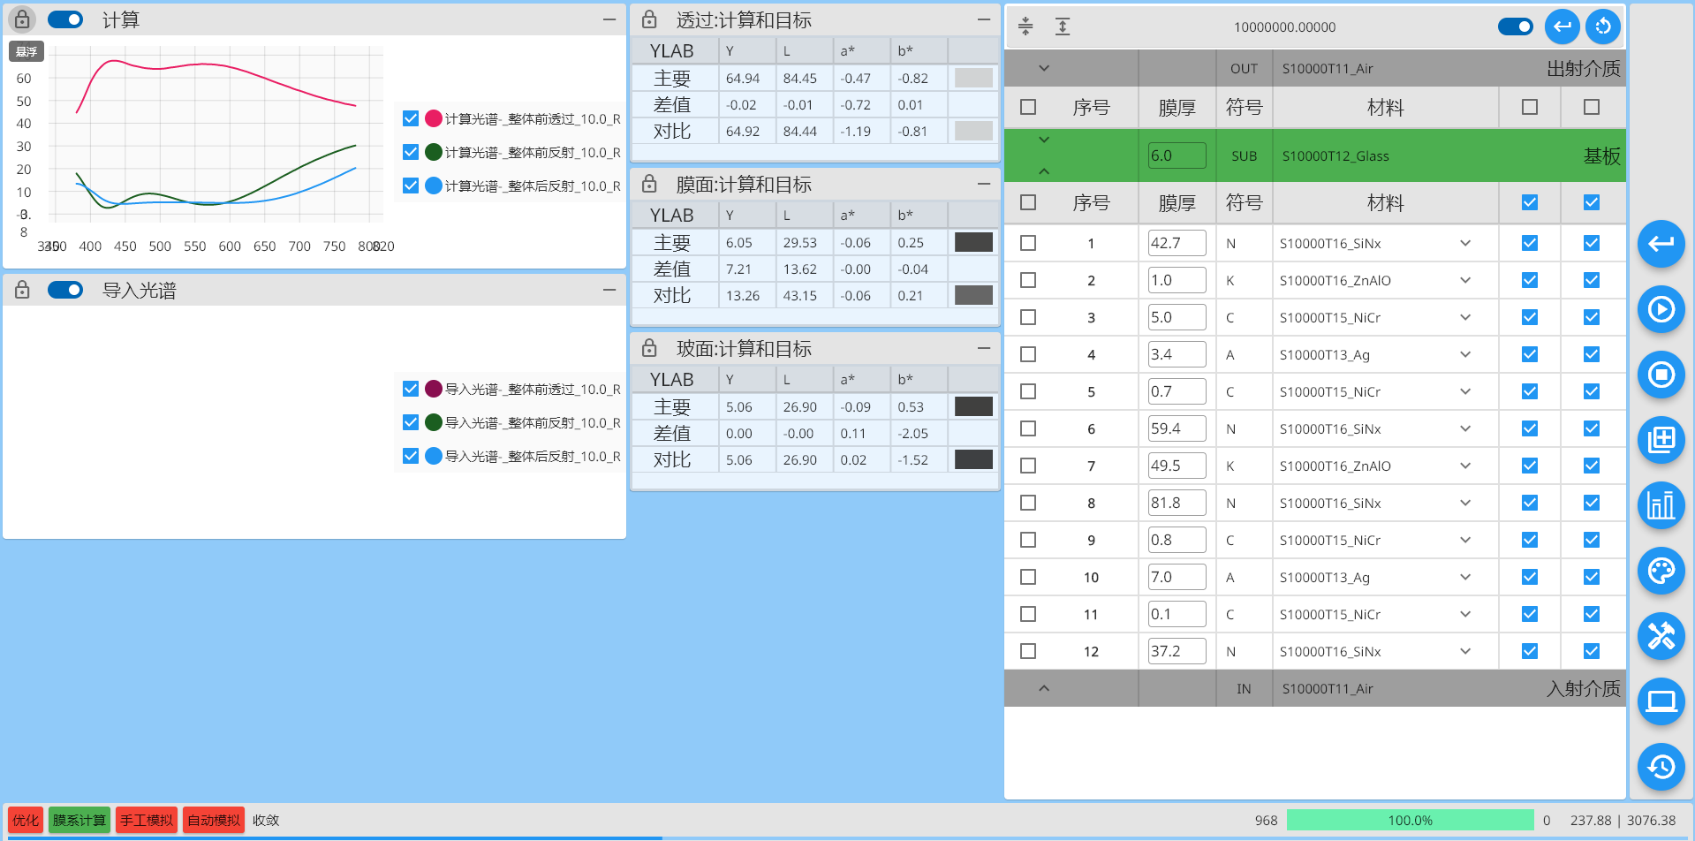
Task: Open the tools icon (hammer and wrench)
Action: click(x=1661, y=636)
